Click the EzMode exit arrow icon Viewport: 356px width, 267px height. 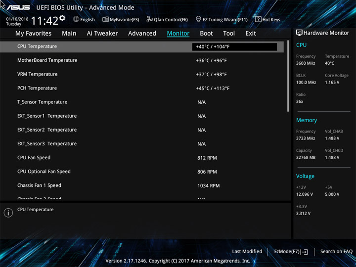(305, 252)
